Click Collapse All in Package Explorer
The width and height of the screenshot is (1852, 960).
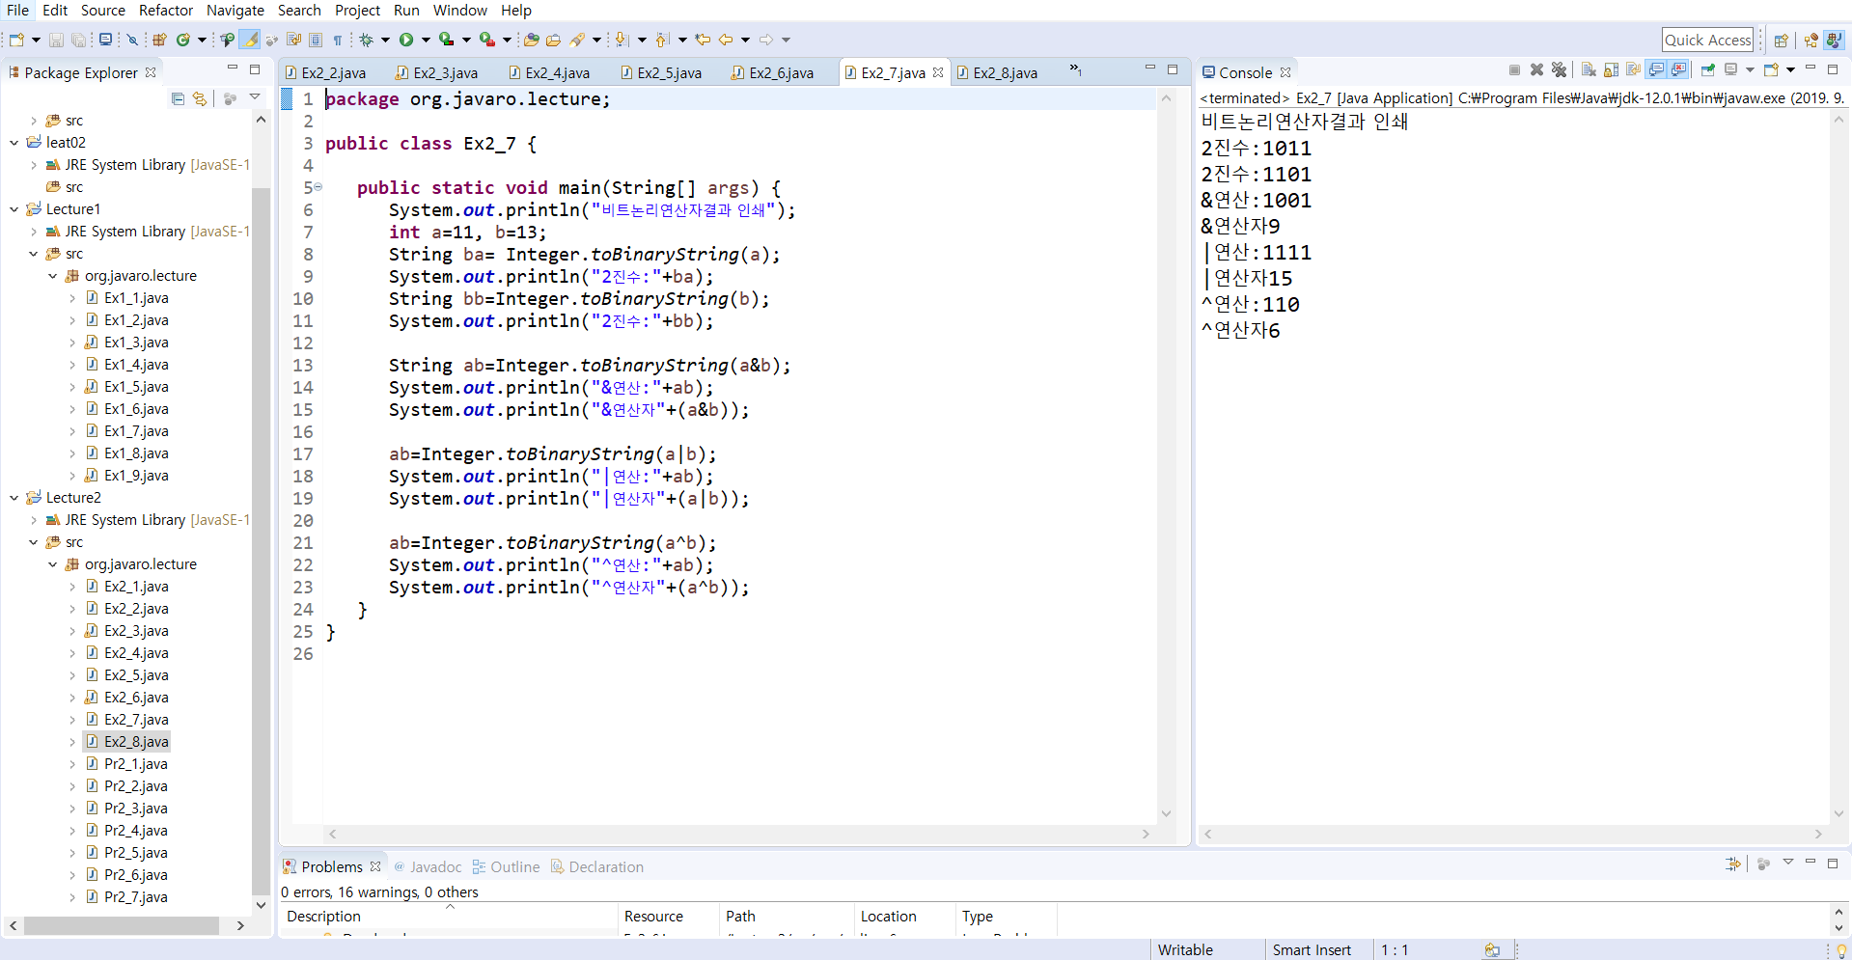[178, 98]
